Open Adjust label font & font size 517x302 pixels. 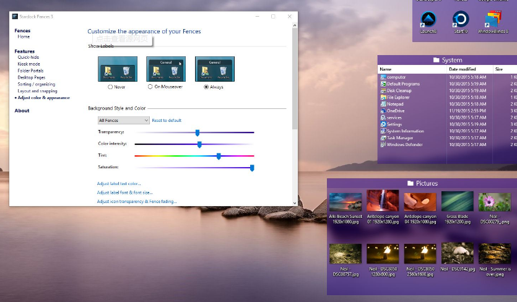pos(124,192)
